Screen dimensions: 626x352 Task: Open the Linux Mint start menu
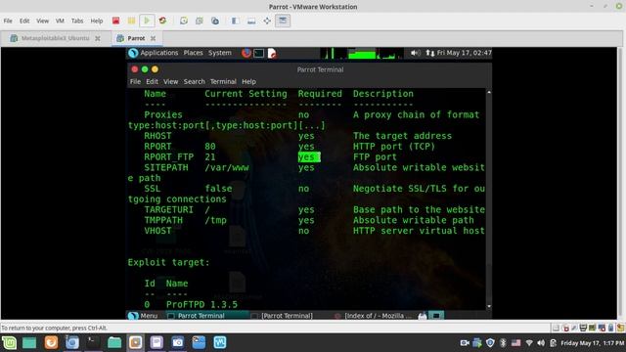[x=9, y=342]
